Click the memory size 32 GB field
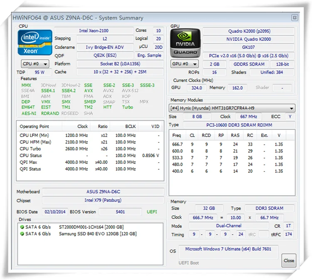This screenshot has width=312, height=280. tap(209, 208)
